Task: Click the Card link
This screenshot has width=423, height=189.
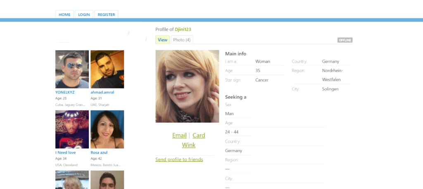Action: (199, 135)
